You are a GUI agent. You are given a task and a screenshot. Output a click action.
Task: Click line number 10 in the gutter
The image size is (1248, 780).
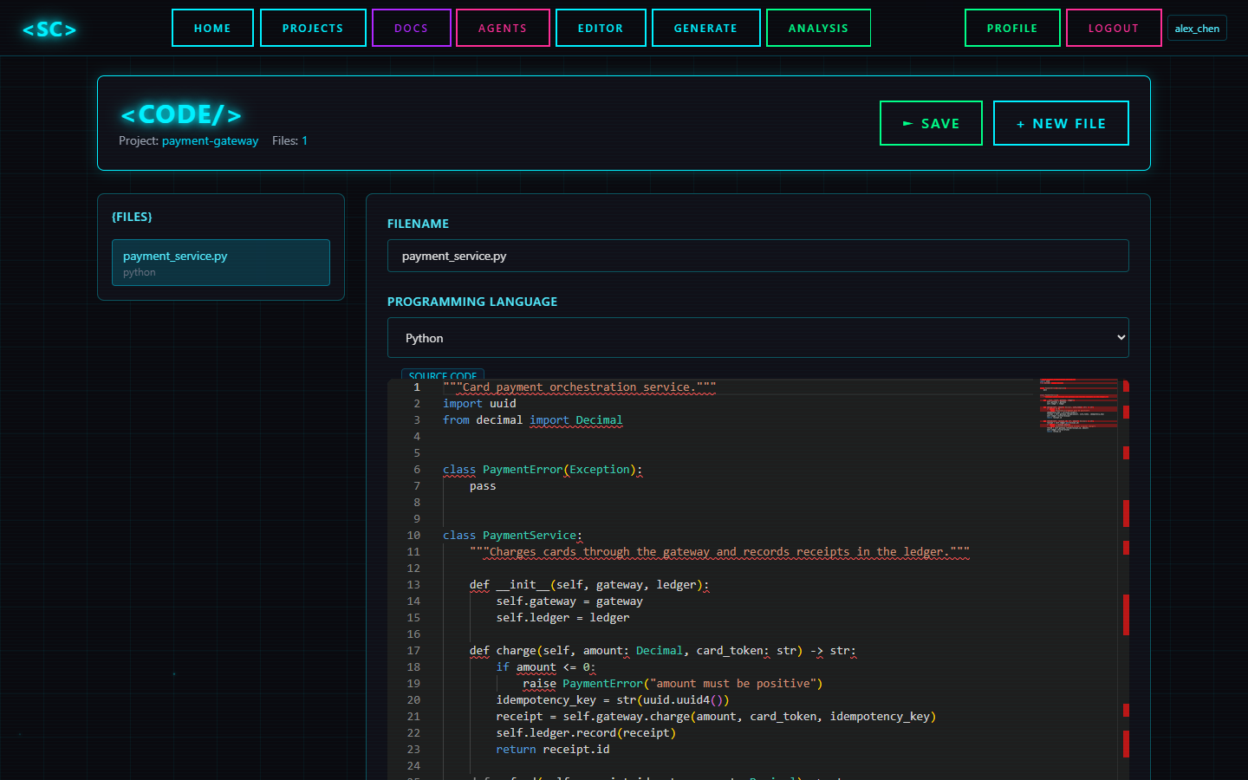tap(413, 536)
